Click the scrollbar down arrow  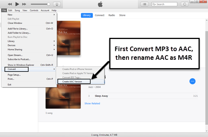click(x=206, y=131)
